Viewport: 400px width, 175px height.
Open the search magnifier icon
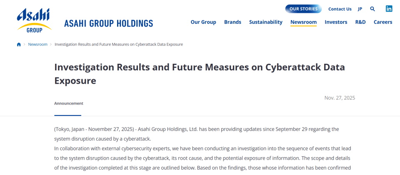point(372,9)
